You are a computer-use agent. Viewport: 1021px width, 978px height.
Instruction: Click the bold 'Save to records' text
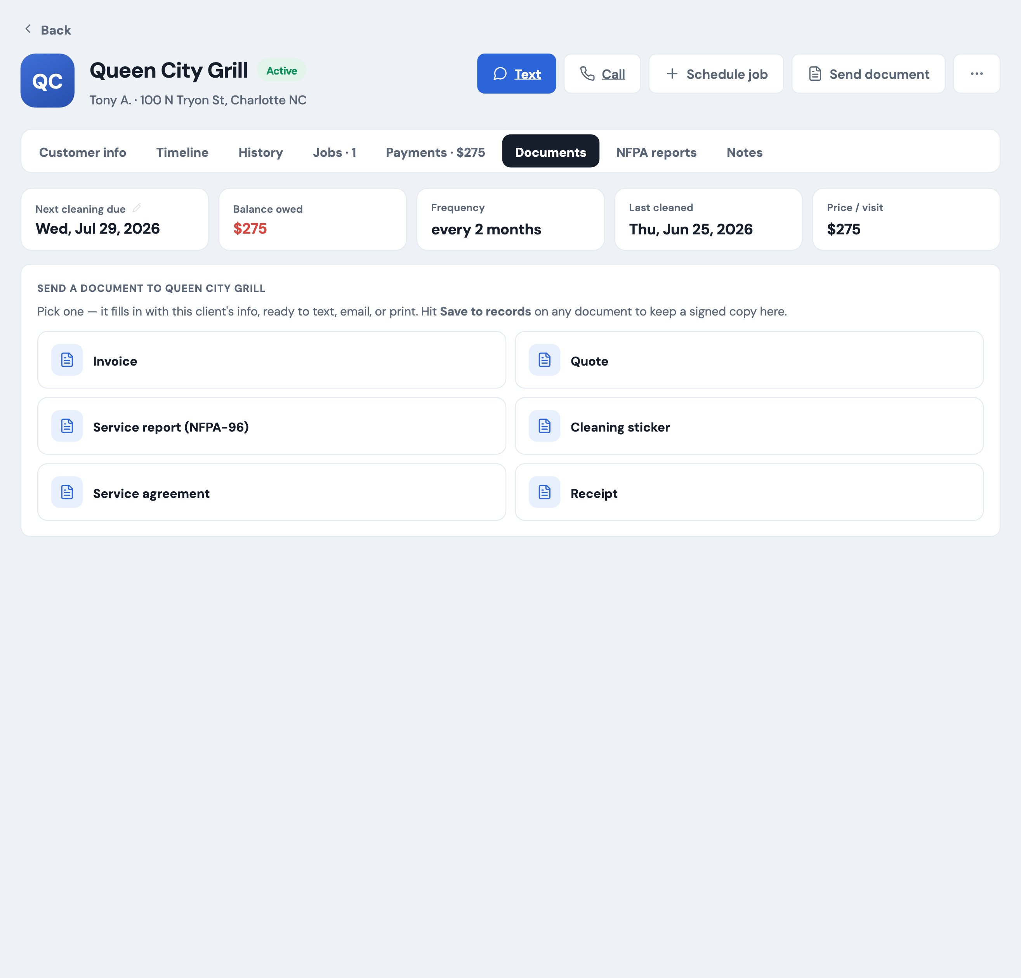click(x=485, y=311)
